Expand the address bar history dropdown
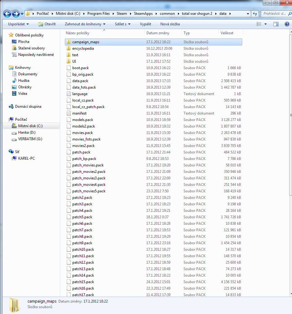292x314 pixels. tap(248, 14)
